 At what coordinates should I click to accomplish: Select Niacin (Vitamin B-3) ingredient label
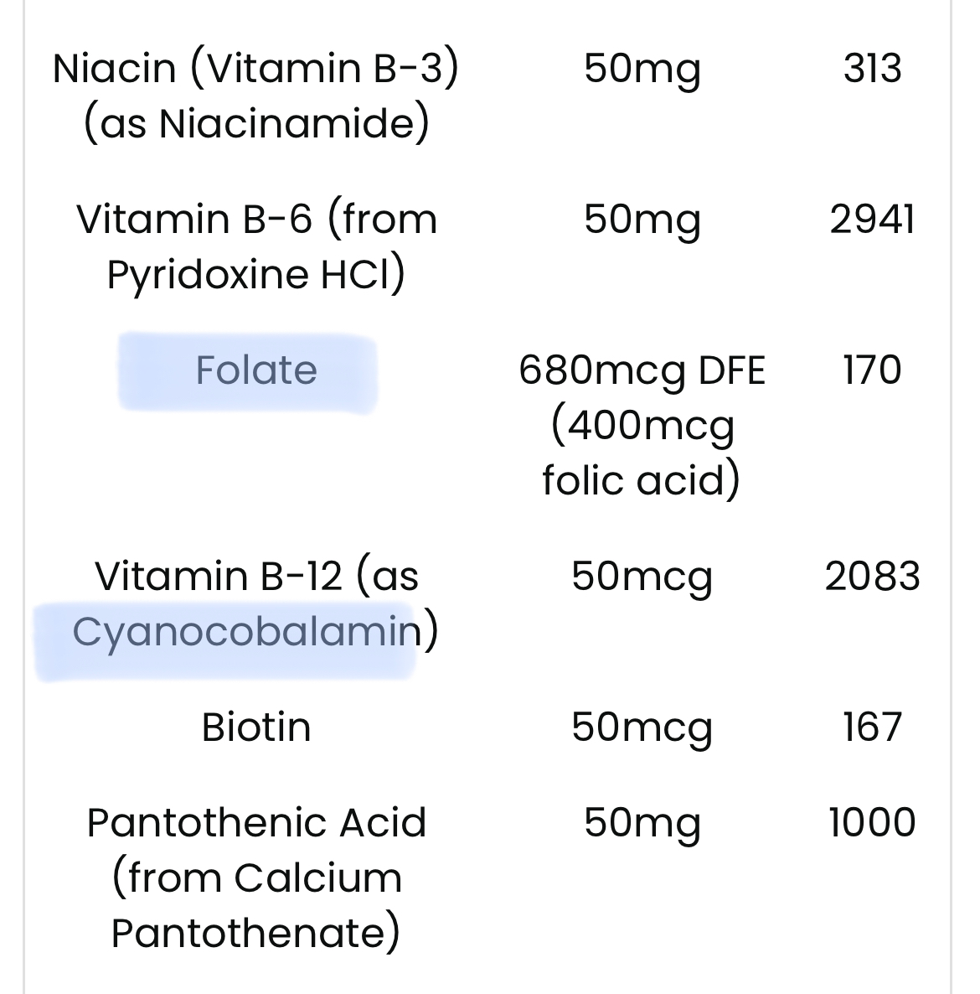[256, 96]
